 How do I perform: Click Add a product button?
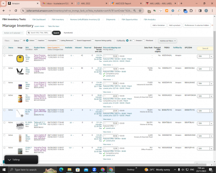(x=175, y=26)
